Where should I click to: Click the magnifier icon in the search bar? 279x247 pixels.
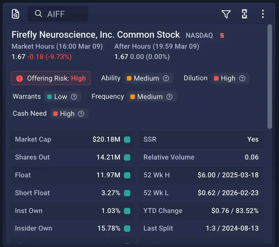tap(38, 14)
